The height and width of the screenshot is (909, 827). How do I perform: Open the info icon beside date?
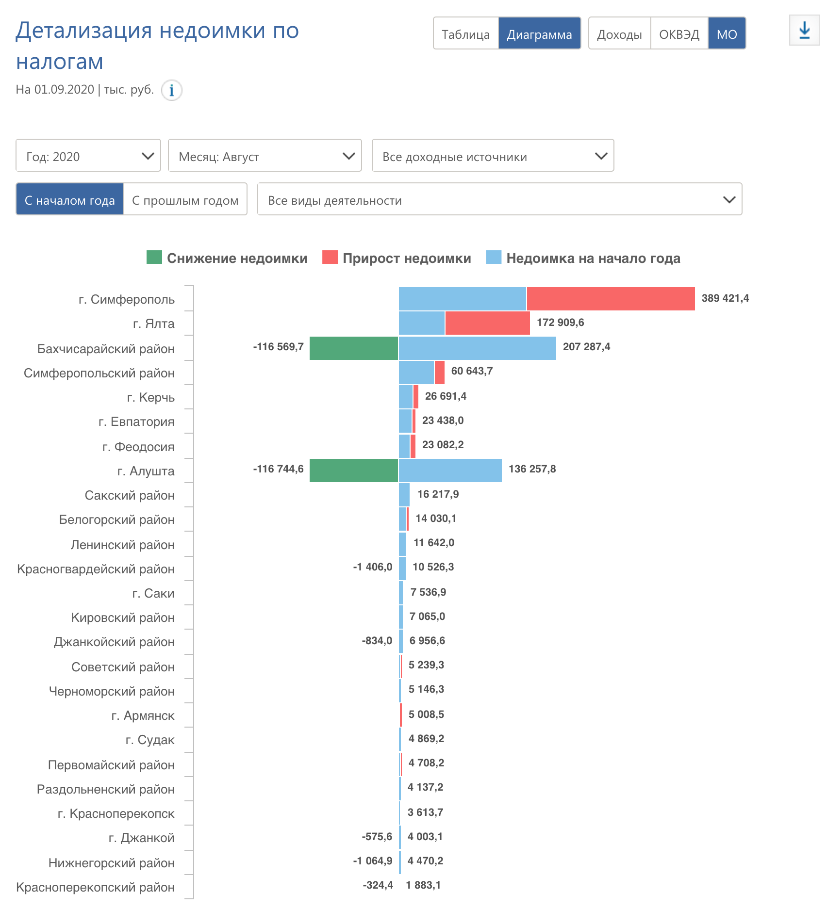171,90
